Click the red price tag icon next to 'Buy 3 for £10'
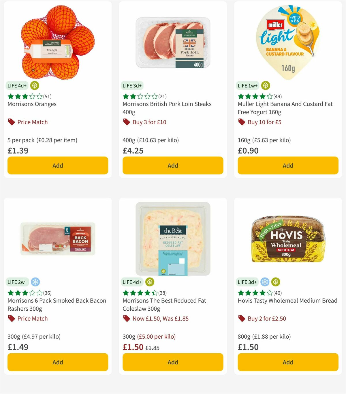The width and height of the screenshot is (346, 394). pos(127,122)
